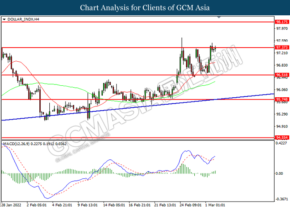
Task: Click the 1 Mar 01:01 time label
Action: [x=215, y=205]
